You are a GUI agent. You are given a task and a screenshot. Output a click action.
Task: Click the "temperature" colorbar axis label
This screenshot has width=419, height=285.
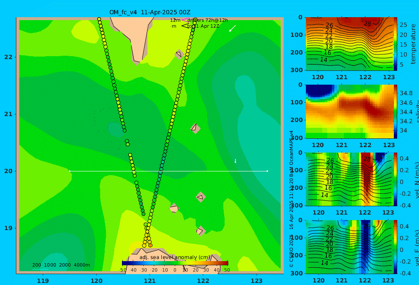point(413,44)
